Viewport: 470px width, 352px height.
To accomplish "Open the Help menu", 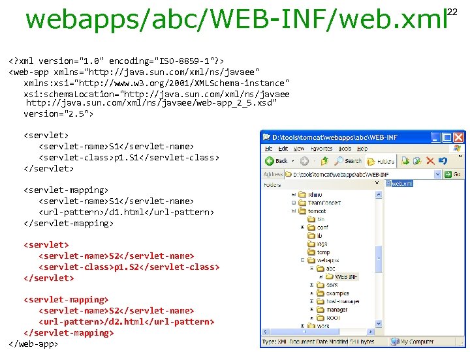I will click(362, 149).
